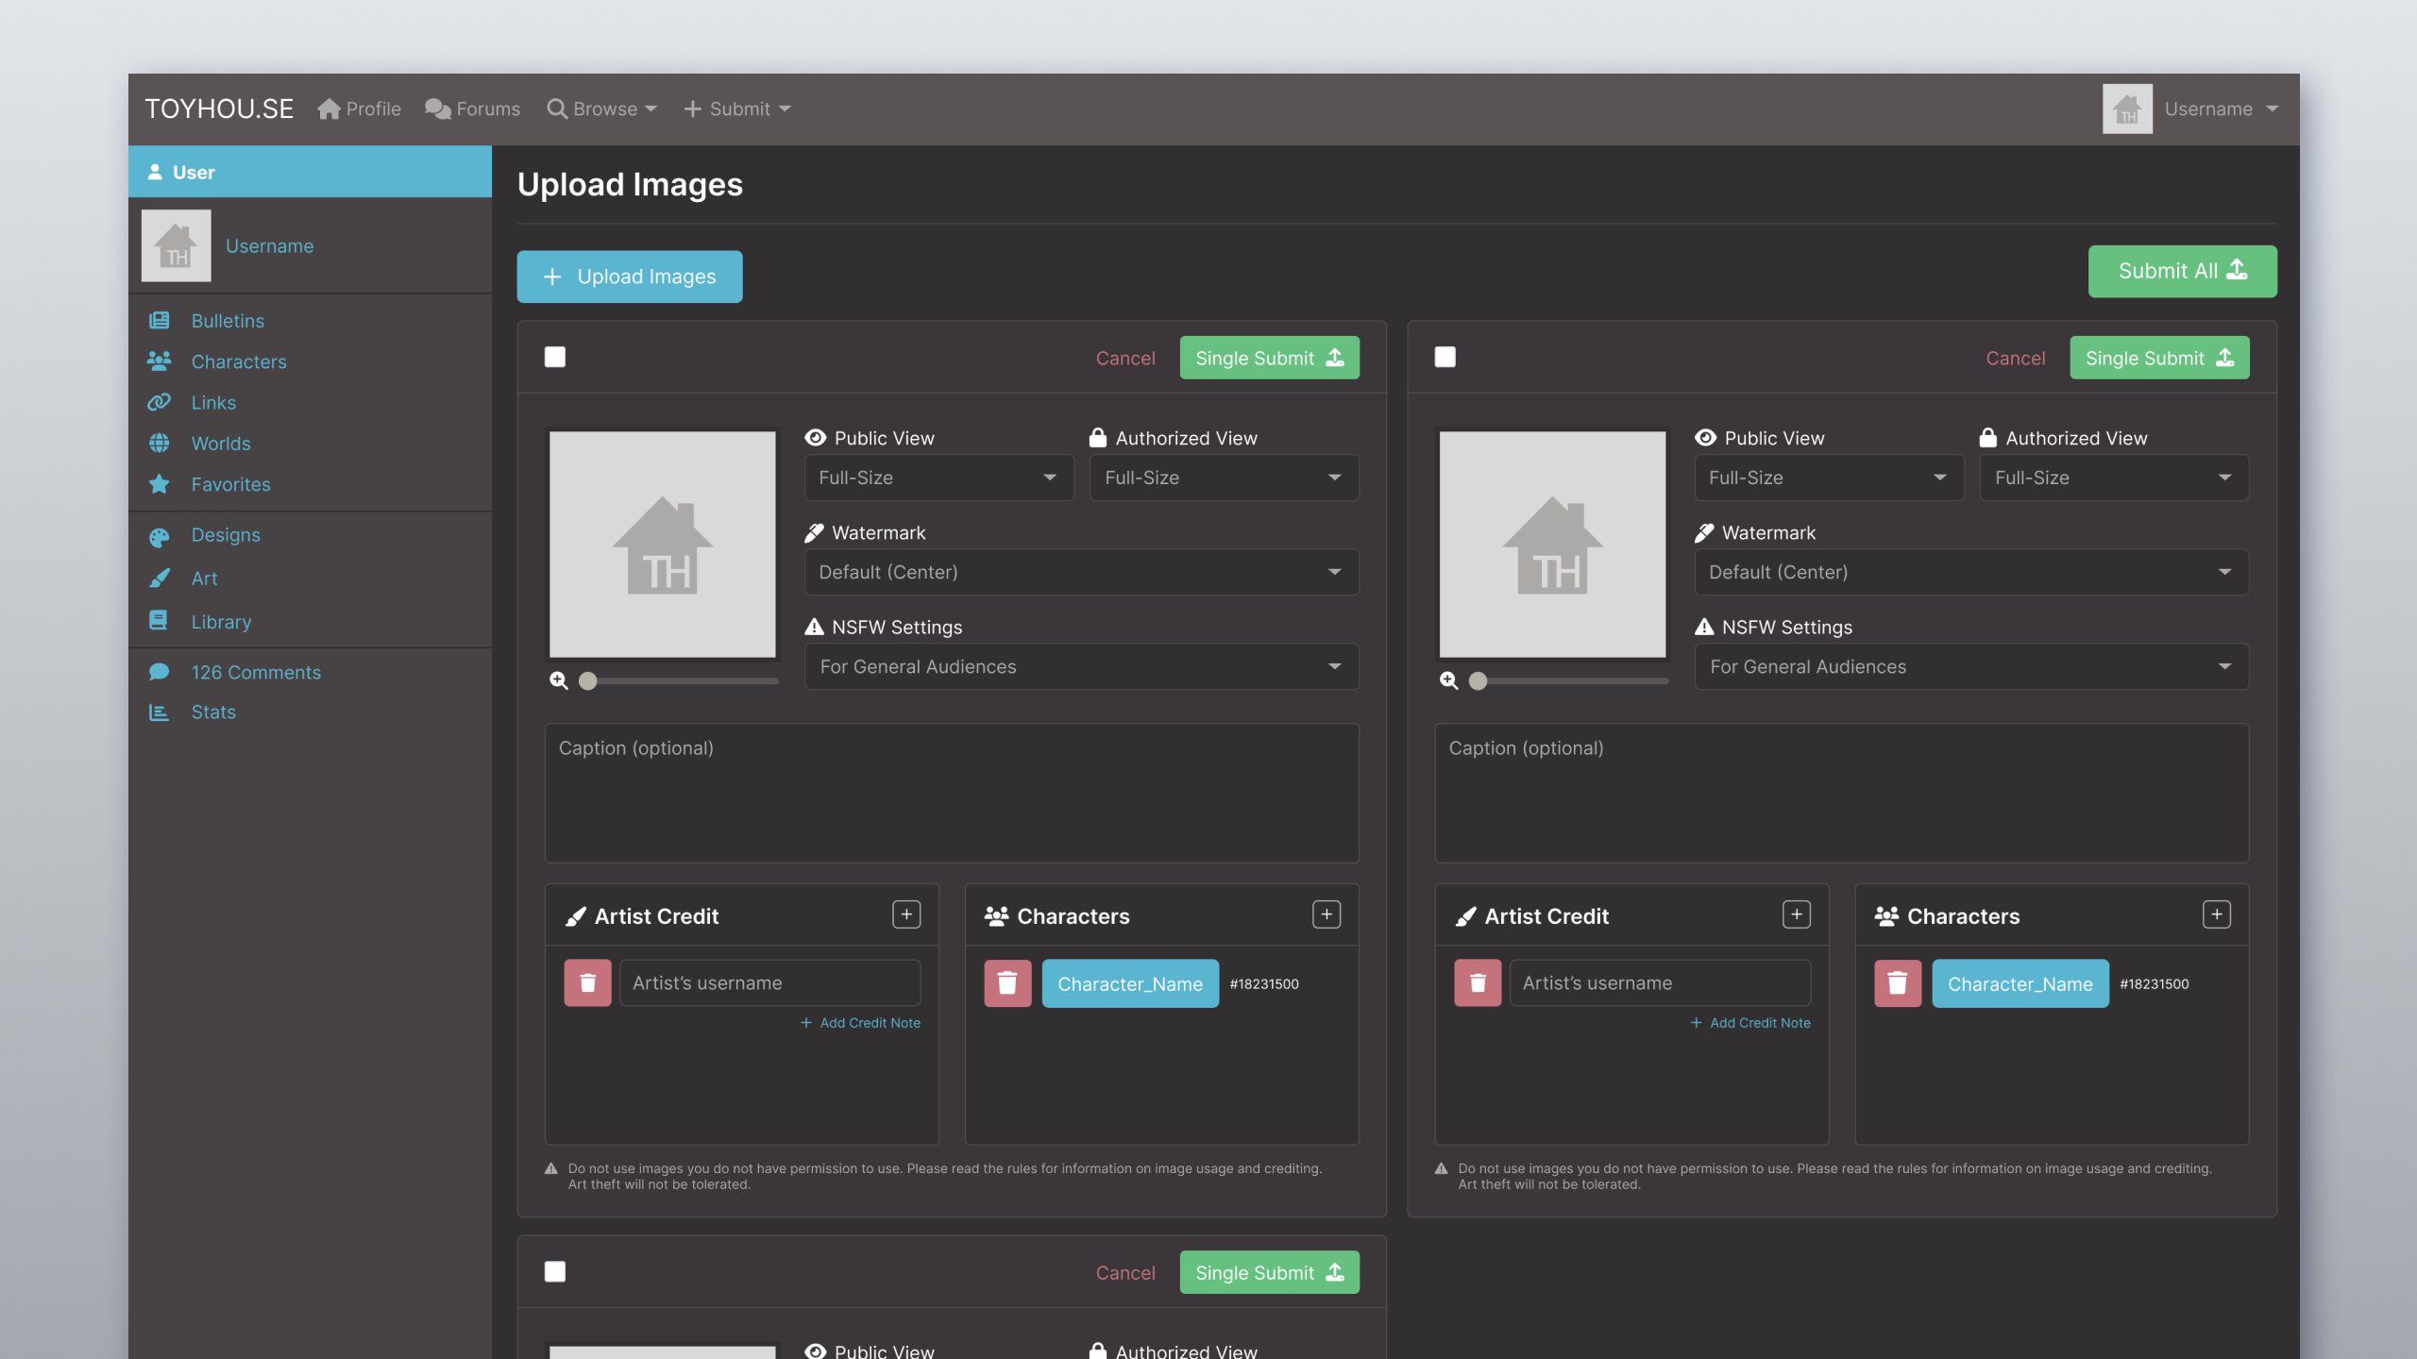Screen dimensions: 2417x1359
Task: Open Authorized View dropdown in second card
Action: coord(2115,478)
